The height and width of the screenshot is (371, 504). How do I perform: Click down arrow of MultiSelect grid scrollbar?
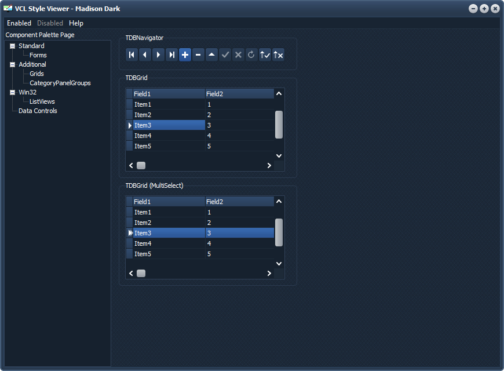[x=279, y=264]
